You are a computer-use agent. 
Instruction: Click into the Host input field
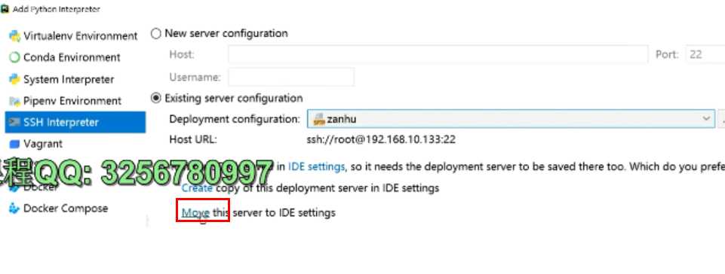click(438, 54)
